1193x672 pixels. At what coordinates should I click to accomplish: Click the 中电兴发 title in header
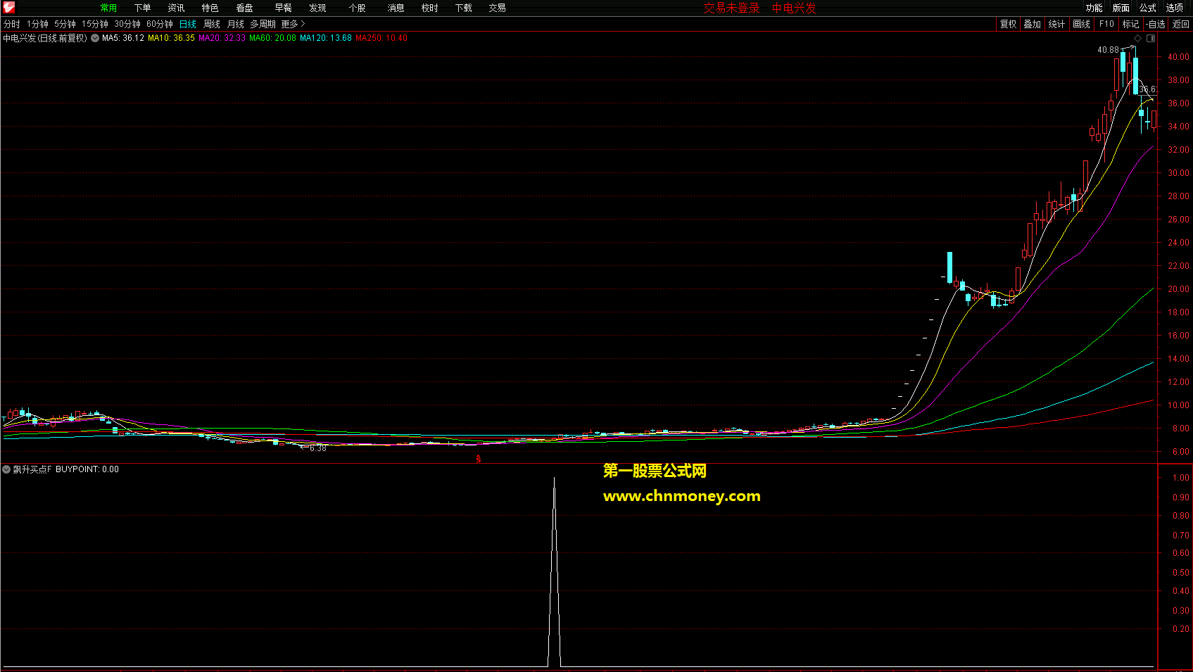pyautogui.click(x=794, y=8)
